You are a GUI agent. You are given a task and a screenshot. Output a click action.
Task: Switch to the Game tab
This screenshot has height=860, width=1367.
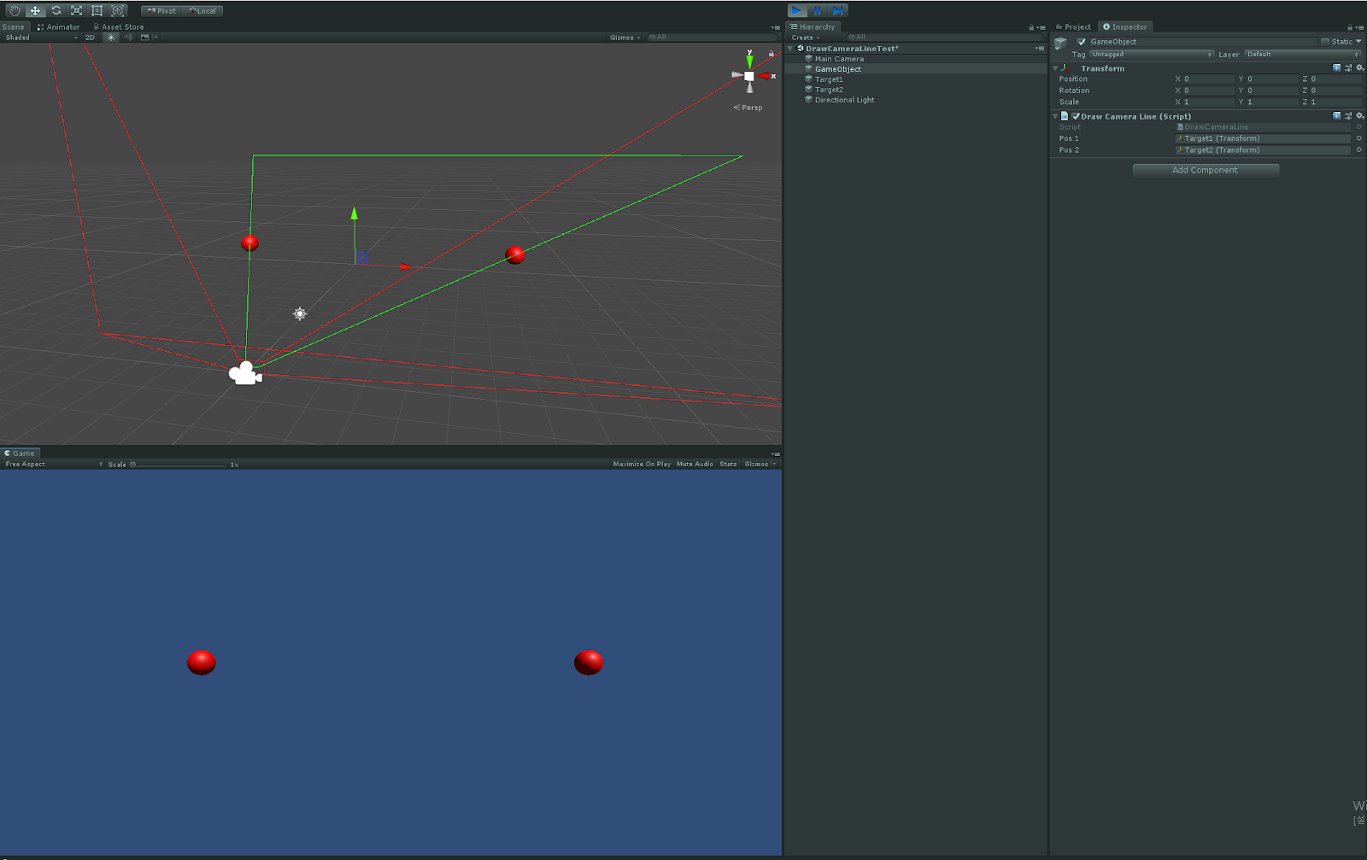pos(21,453)
